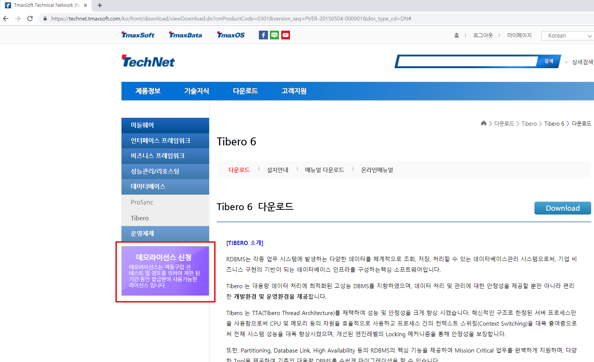Open the 고객지원 menu
The width and height of the screenshot is (594, 362).
point(294,91)
